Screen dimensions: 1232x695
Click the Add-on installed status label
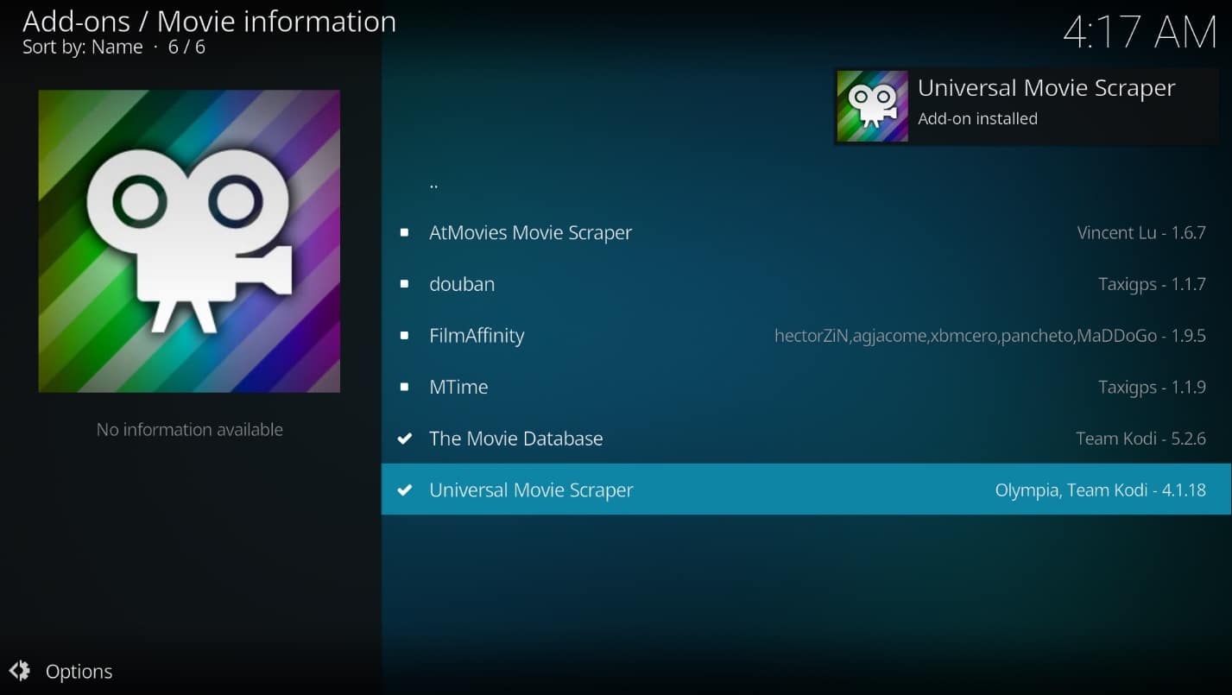coord(977,118)
